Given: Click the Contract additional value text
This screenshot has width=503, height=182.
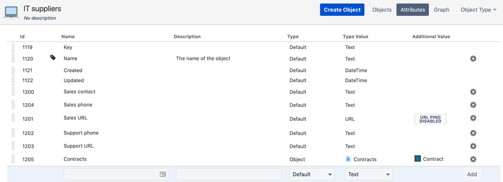Looking at the screenshot, I should click(x=433, y=159).
